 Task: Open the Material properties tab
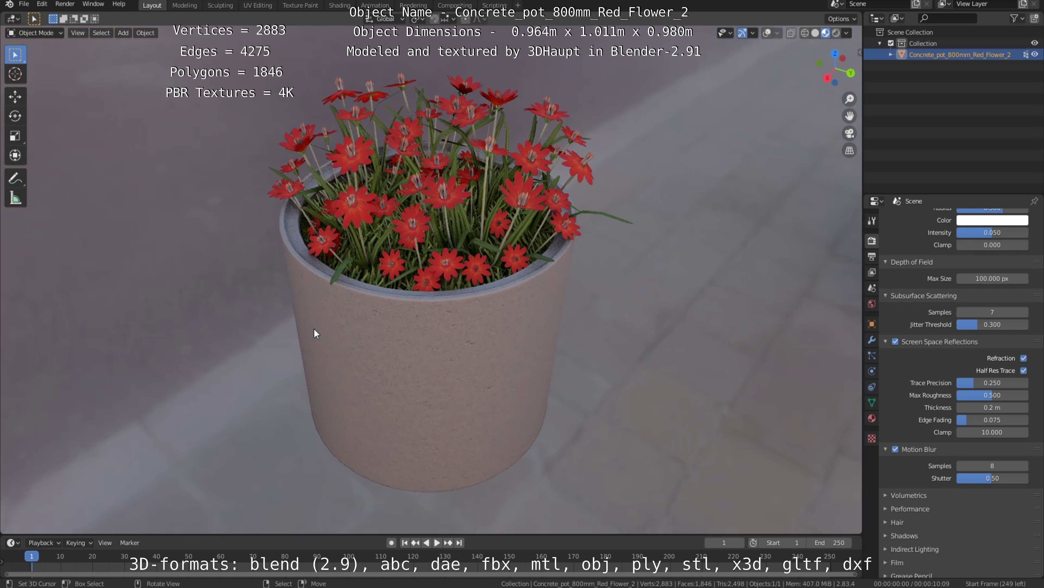tap(871, 418)
